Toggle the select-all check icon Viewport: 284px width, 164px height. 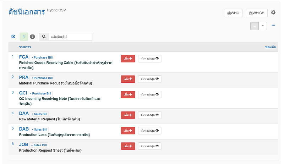tap(13, 37)
